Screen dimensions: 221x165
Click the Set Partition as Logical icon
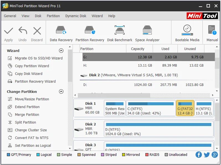[10, 145]
